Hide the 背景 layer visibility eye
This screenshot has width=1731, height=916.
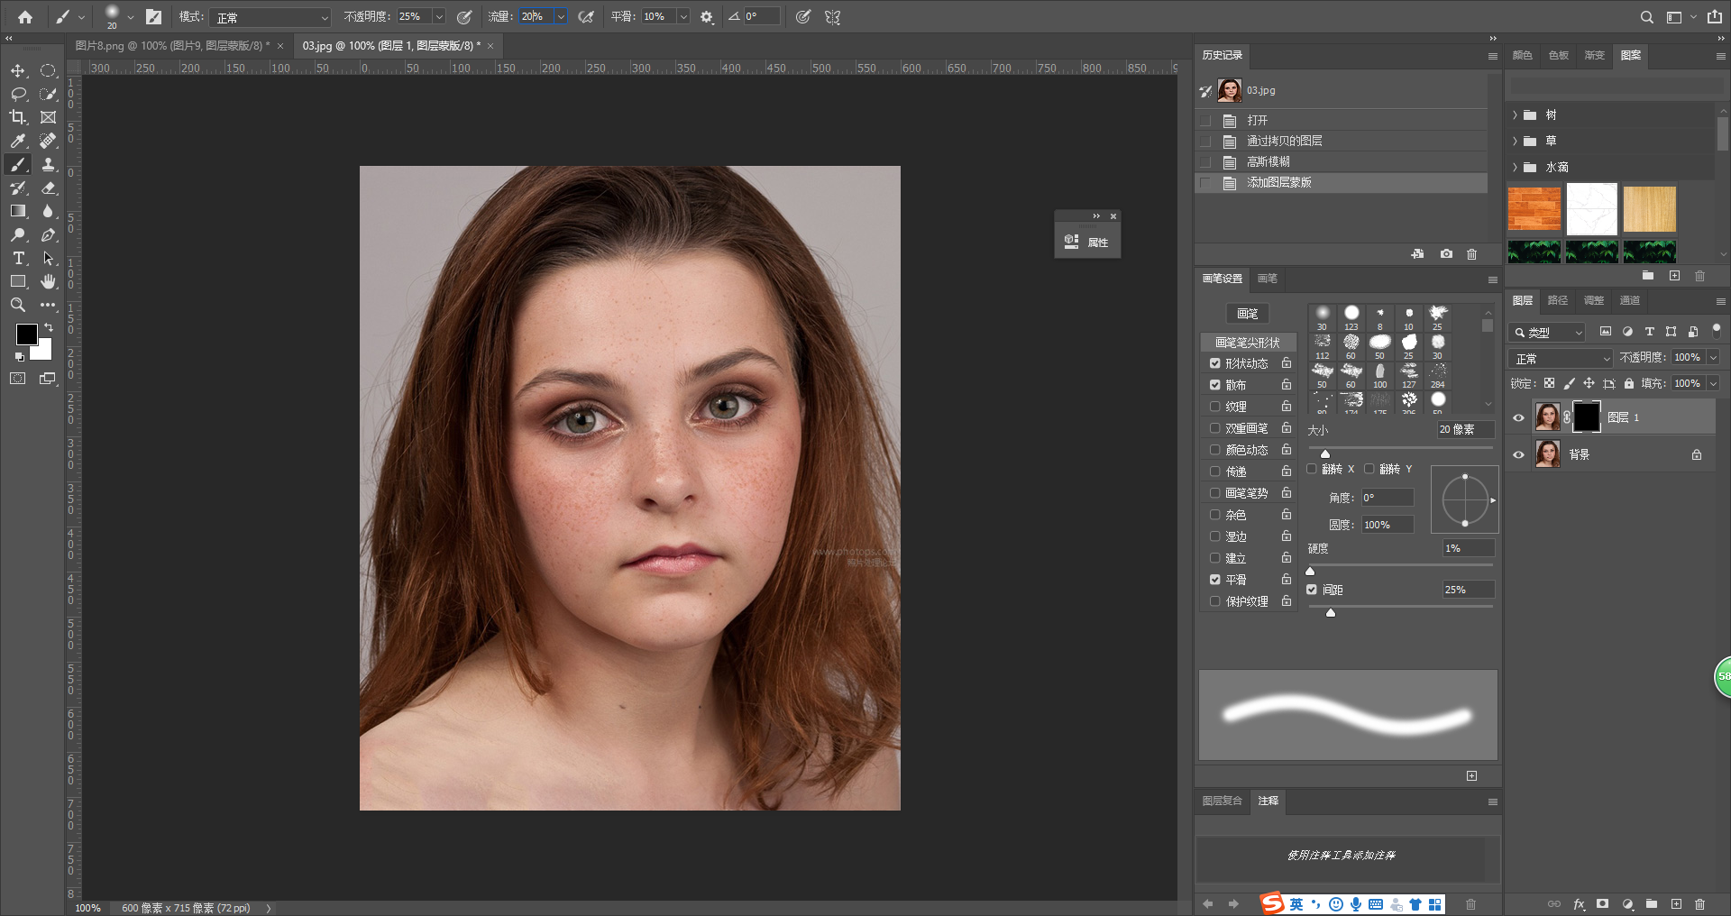tap(1518, 454)
